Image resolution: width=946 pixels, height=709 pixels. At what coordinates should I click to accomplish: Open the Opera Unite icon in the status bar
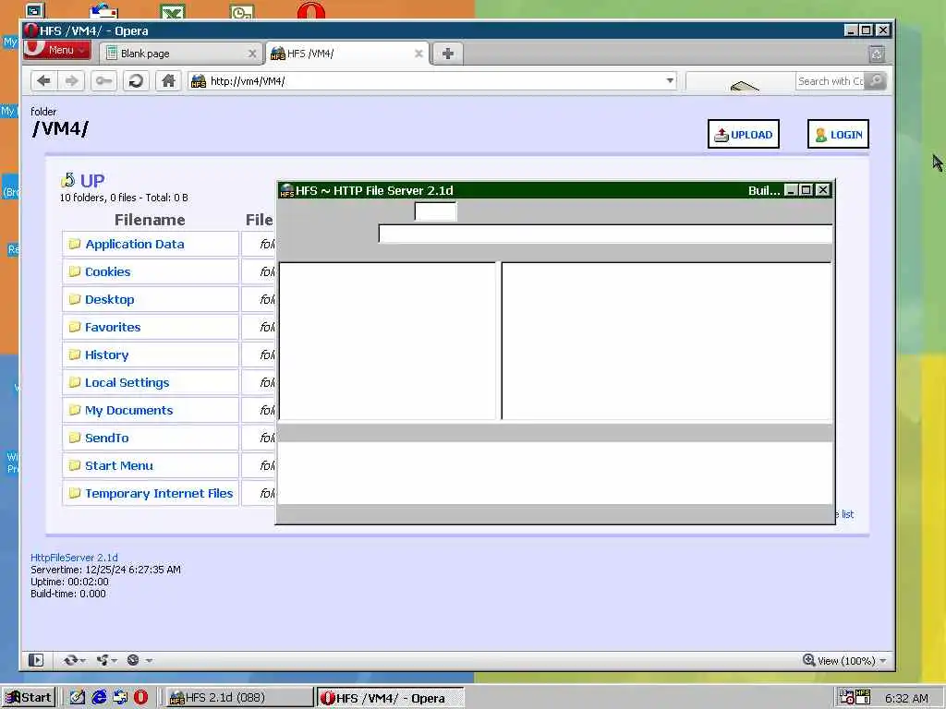pos(103,660)
